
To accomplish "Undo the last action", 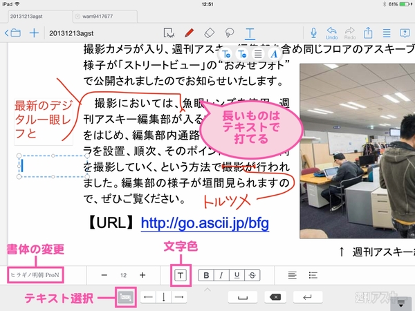I will click(331, 32).
